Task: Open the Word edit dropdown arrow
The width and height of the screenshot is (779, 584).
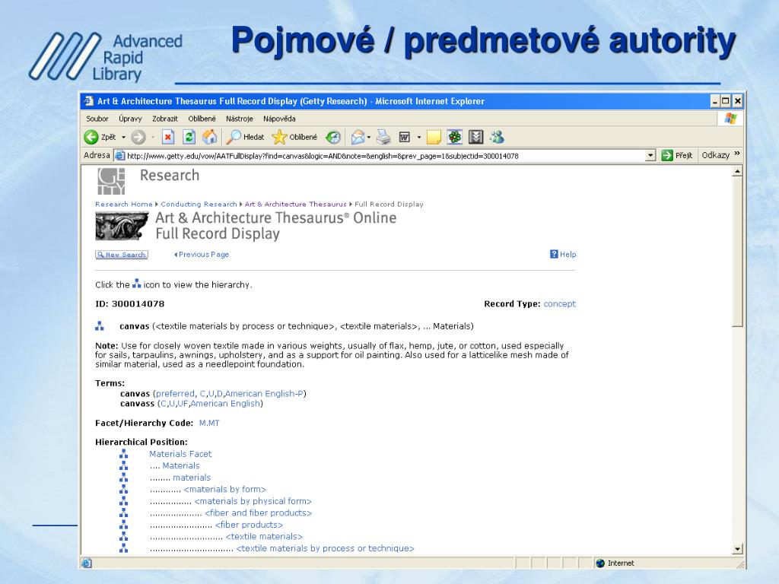Action: point(419,137)
